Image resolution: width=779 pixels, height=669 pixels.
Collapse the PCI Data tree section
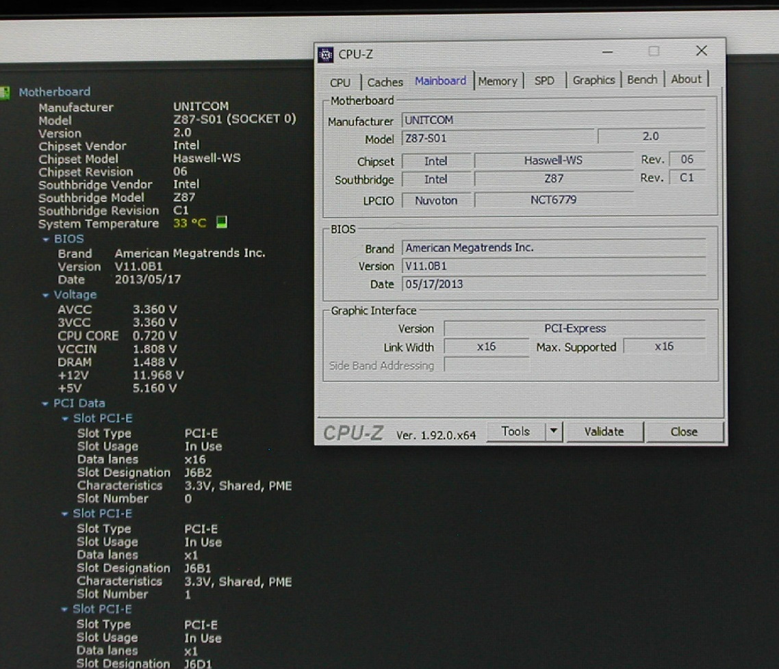(x=45, y=404)
